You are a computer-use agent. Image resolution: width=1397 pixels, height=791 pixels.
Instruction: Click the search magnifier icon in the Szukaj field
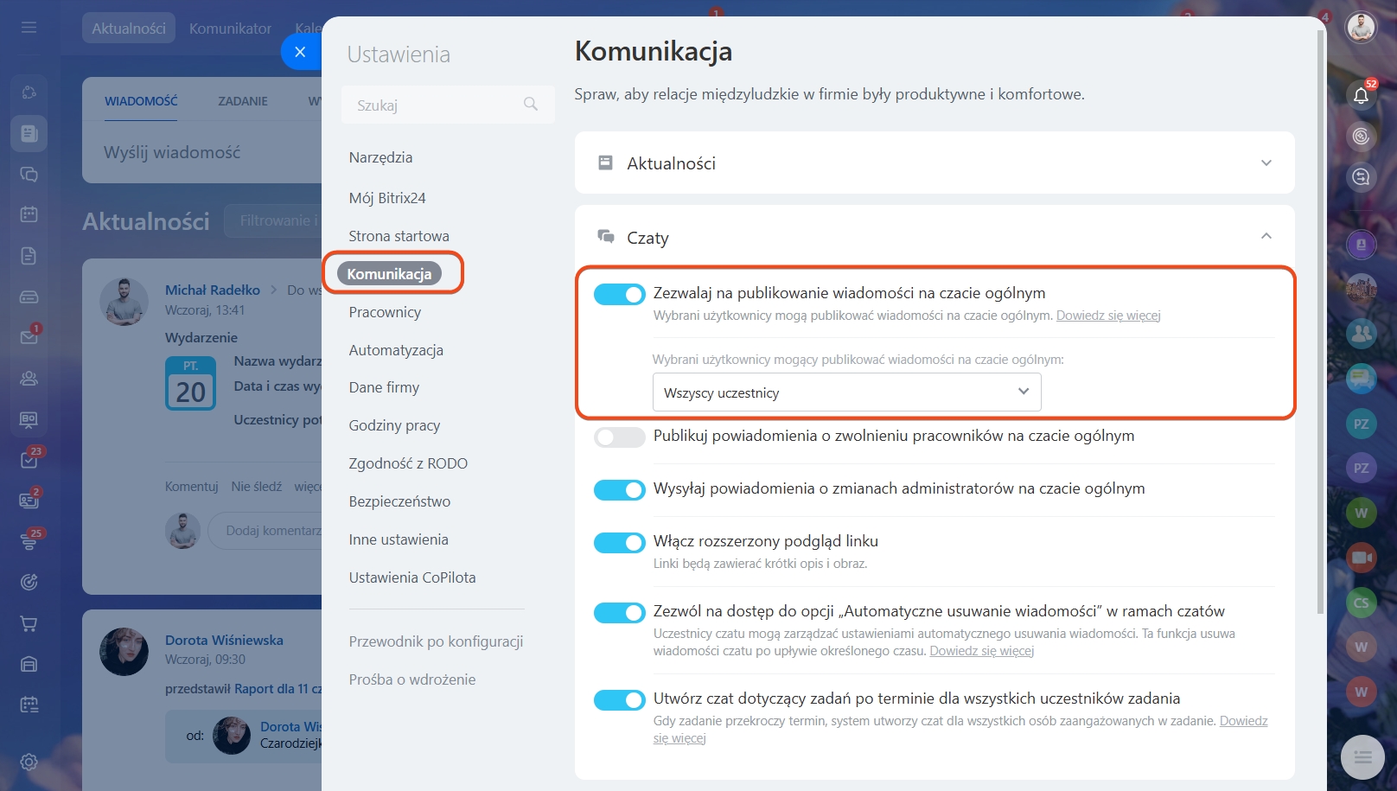[x=531, y=105]
